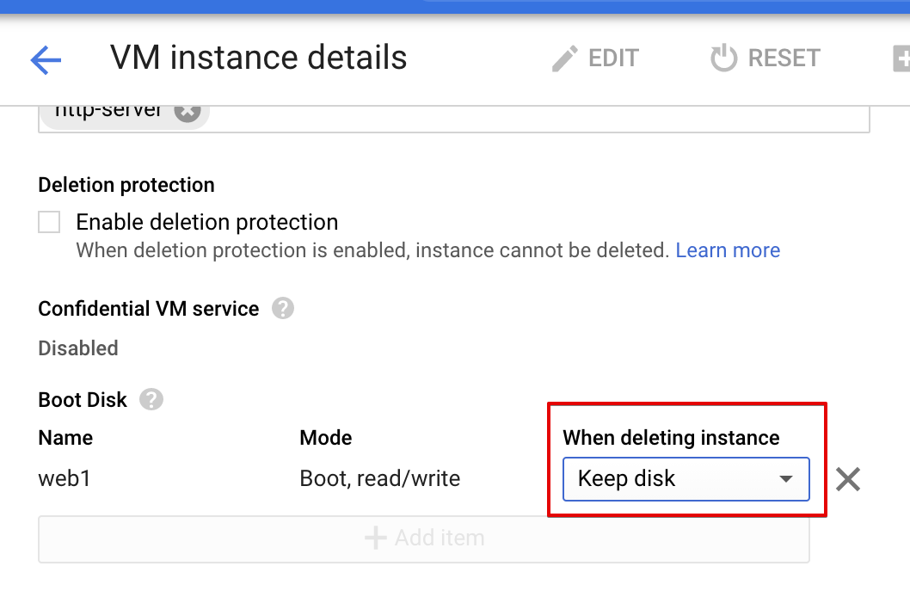Click the Learn more link about deletion protection
Screen dimensions: 910x597
pos(728,249)
